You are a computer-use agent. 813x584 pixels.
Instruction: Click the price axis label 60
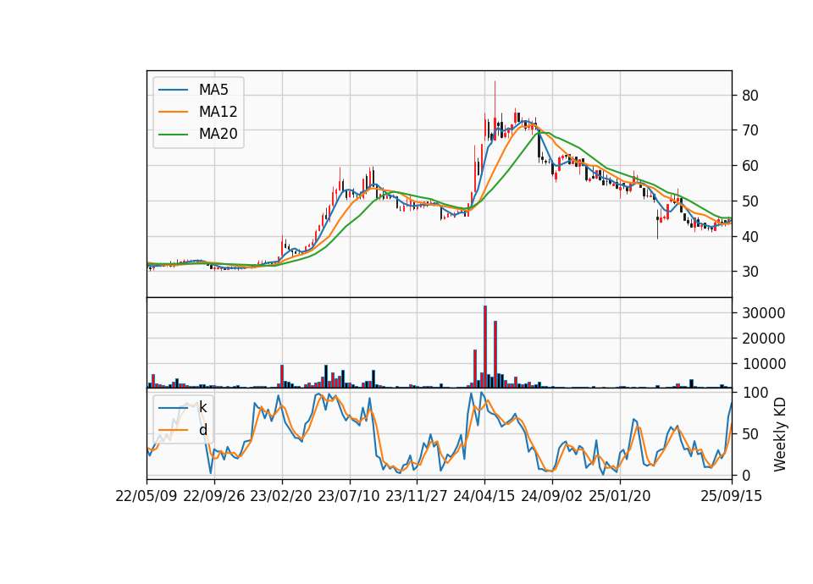pyautogui.click(x=750, y=166)
